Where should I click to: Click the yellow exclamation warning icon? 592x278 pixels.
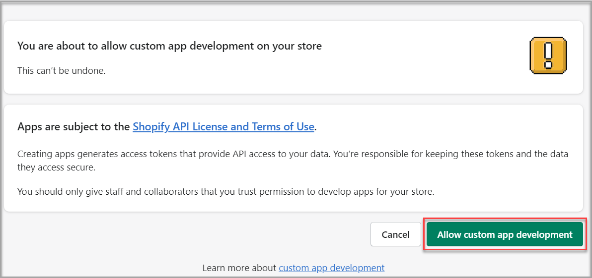click(548, 56)
